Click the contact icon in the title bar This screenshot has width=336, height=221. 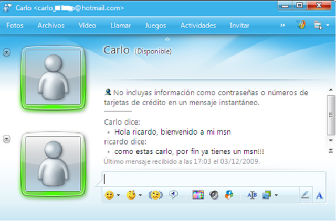7,8
